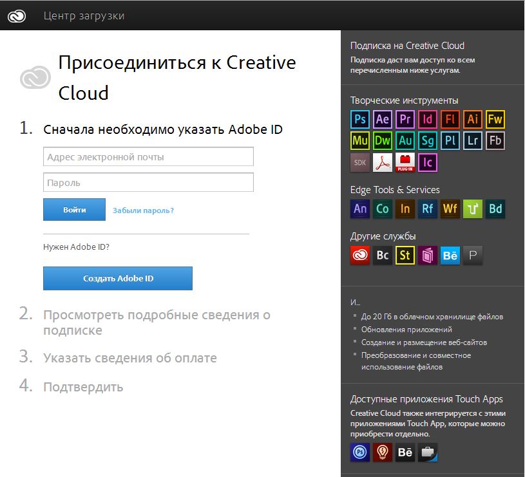Open the Fireworks (Fw) icon
Viewport: 525px width, 477px height.
pos(495,119)
